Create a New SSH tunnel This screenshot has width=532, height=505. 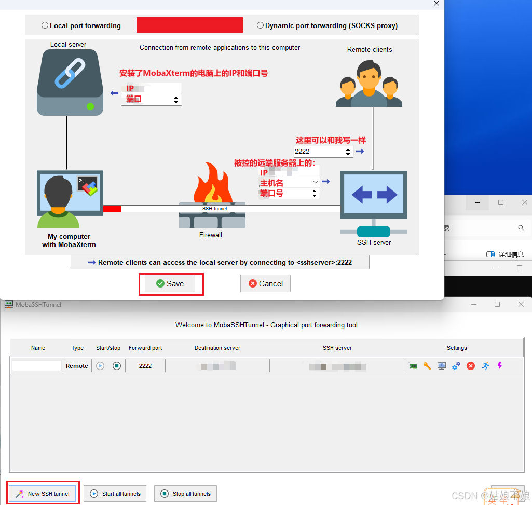coord(43,494)
